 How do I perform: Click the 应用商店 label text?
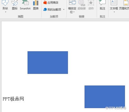click(x=53, y=3)
